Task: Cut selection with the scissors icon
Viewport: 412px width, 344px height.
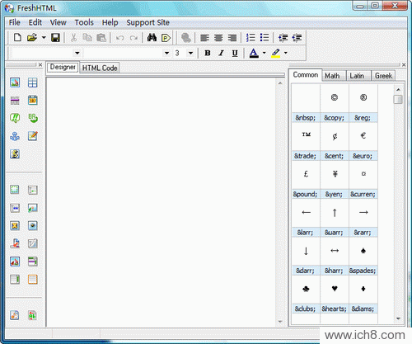Action: (x=73, y=37)
